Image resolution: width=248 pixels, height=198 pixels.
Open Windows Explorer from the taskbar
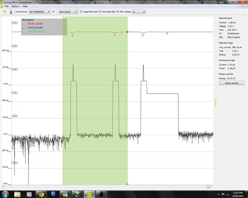tap(18, 194)
